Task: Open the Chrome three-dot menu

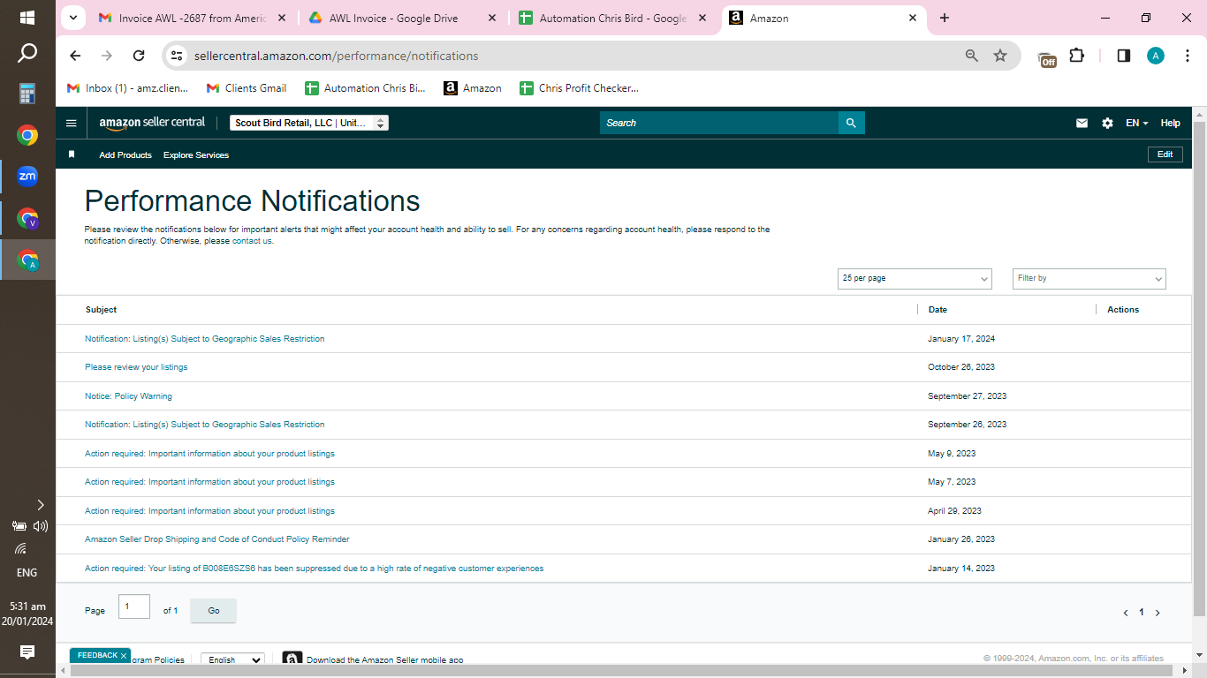Action: point(1188,56)
